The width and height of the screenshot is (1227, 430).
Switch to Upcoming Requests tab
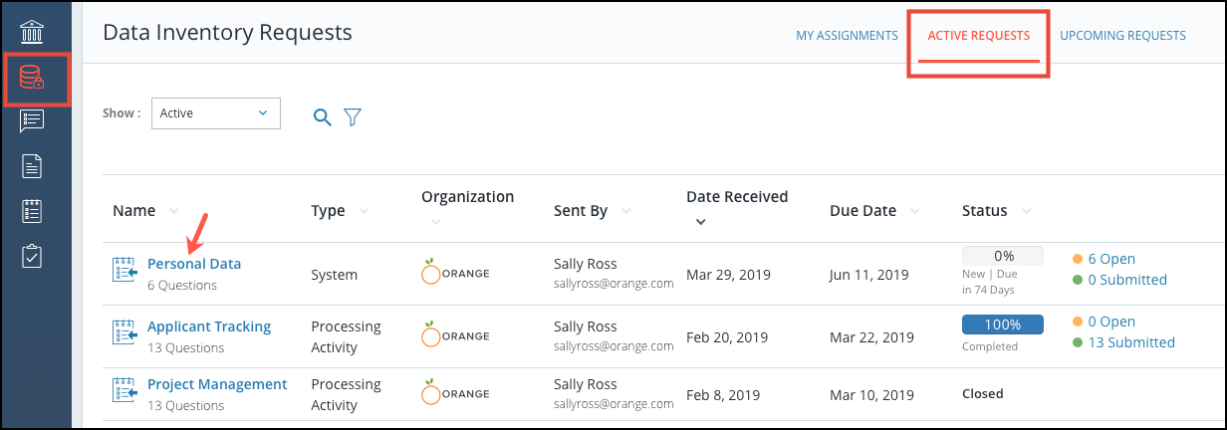click(1122, 36)
